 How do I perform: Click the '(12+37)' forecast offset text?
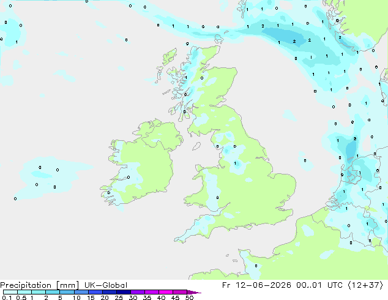pos(366,285)
